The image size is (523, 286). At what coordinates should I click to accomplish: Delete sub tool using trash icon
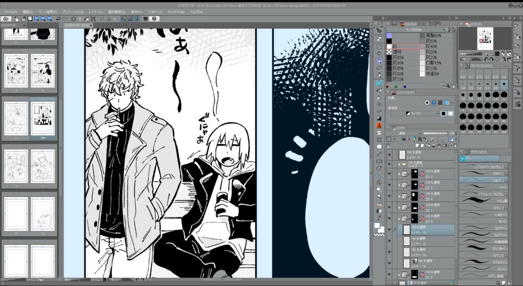[x=509, y=283]
